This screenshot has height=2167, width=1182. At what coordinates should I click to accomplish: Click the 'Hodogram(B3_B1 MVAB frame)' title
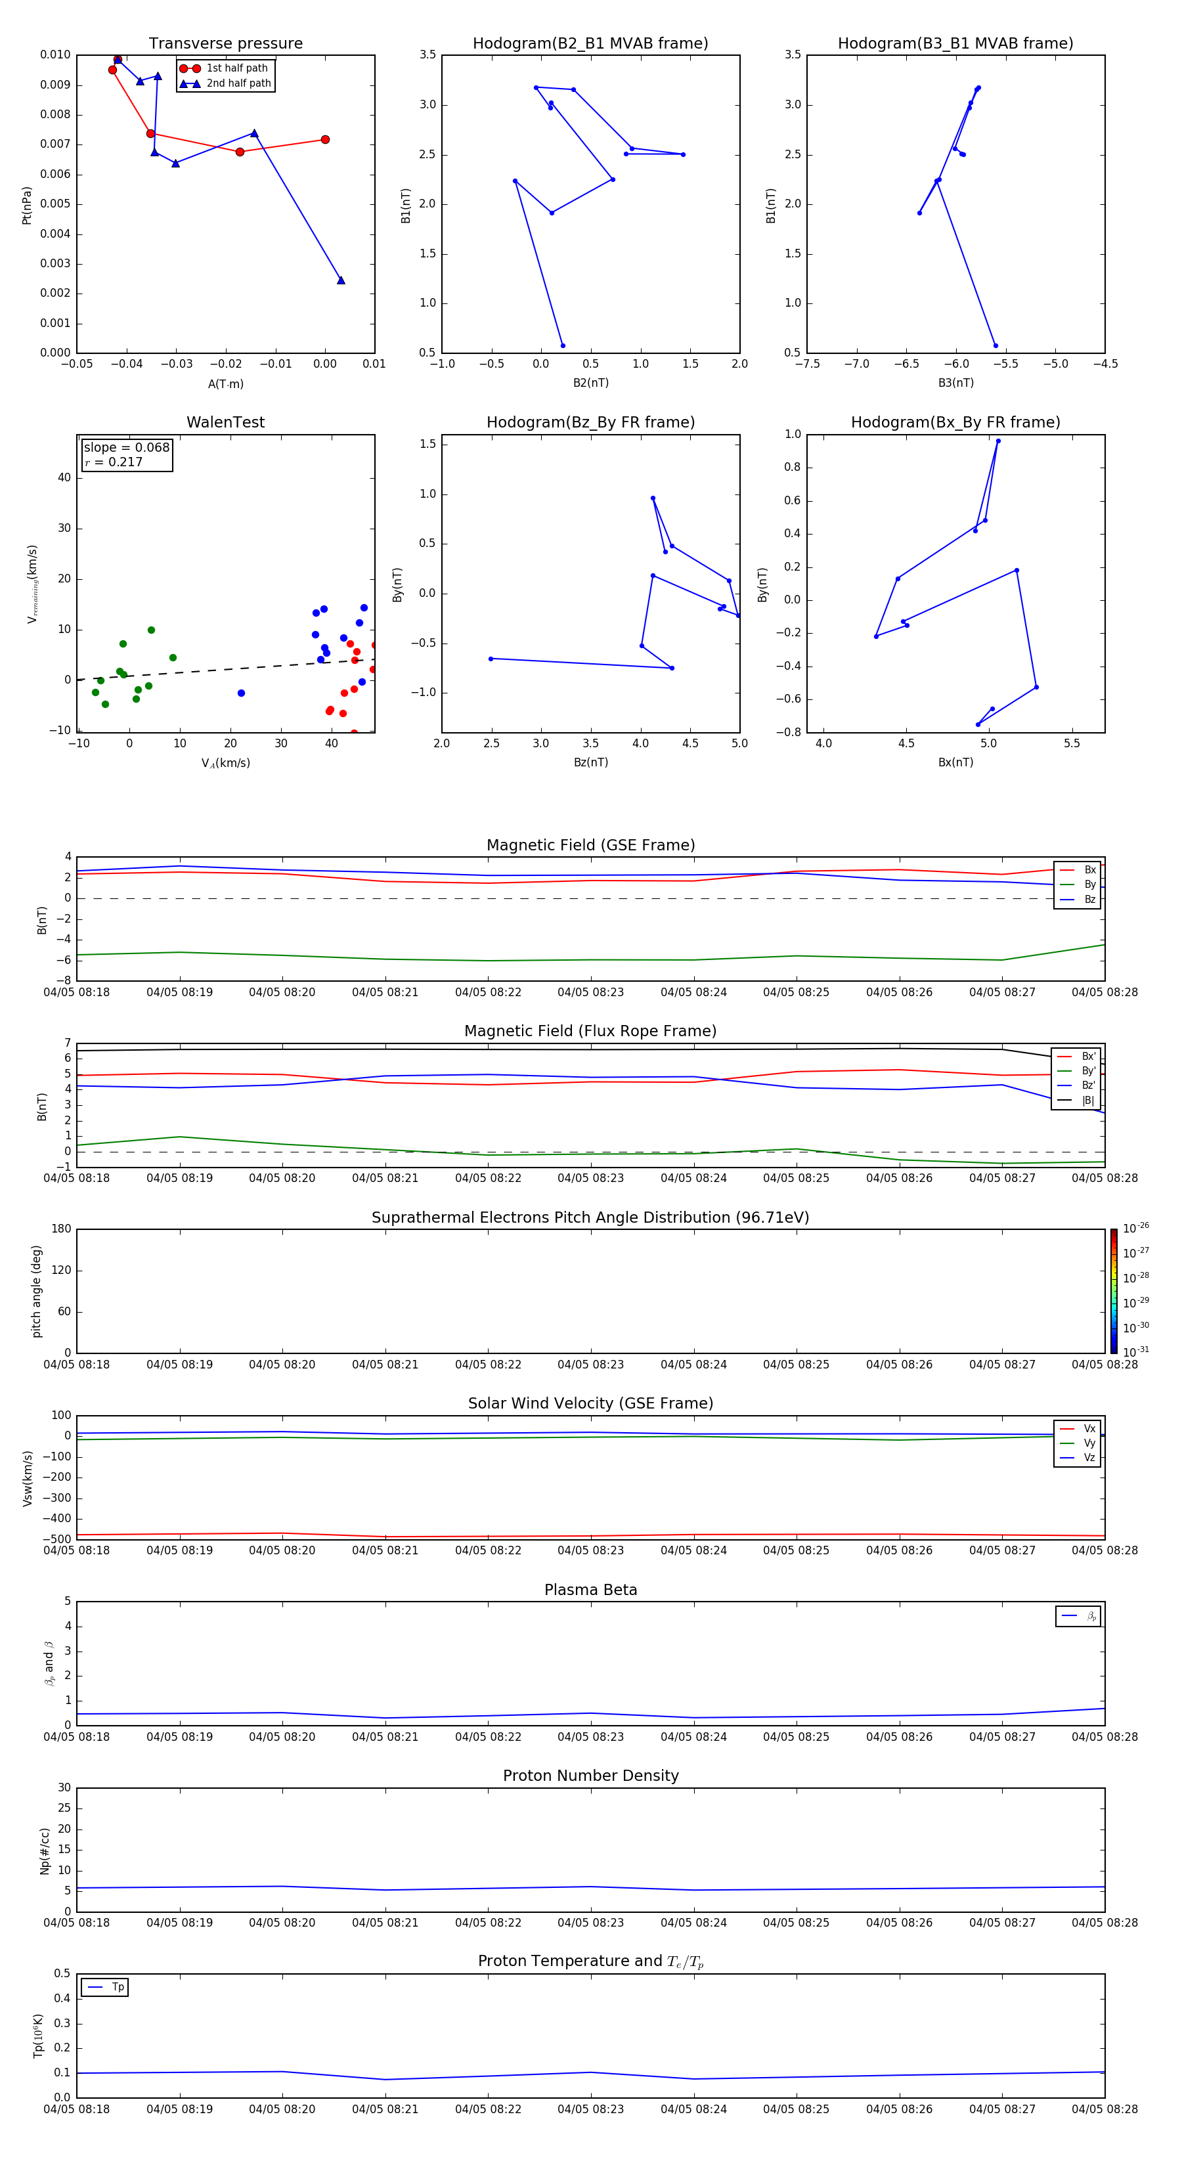[955, 44]
